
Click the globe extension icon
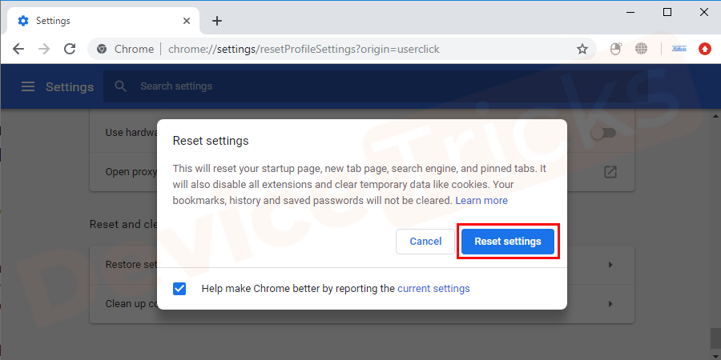pyautogui.click(x=641, y=49)
